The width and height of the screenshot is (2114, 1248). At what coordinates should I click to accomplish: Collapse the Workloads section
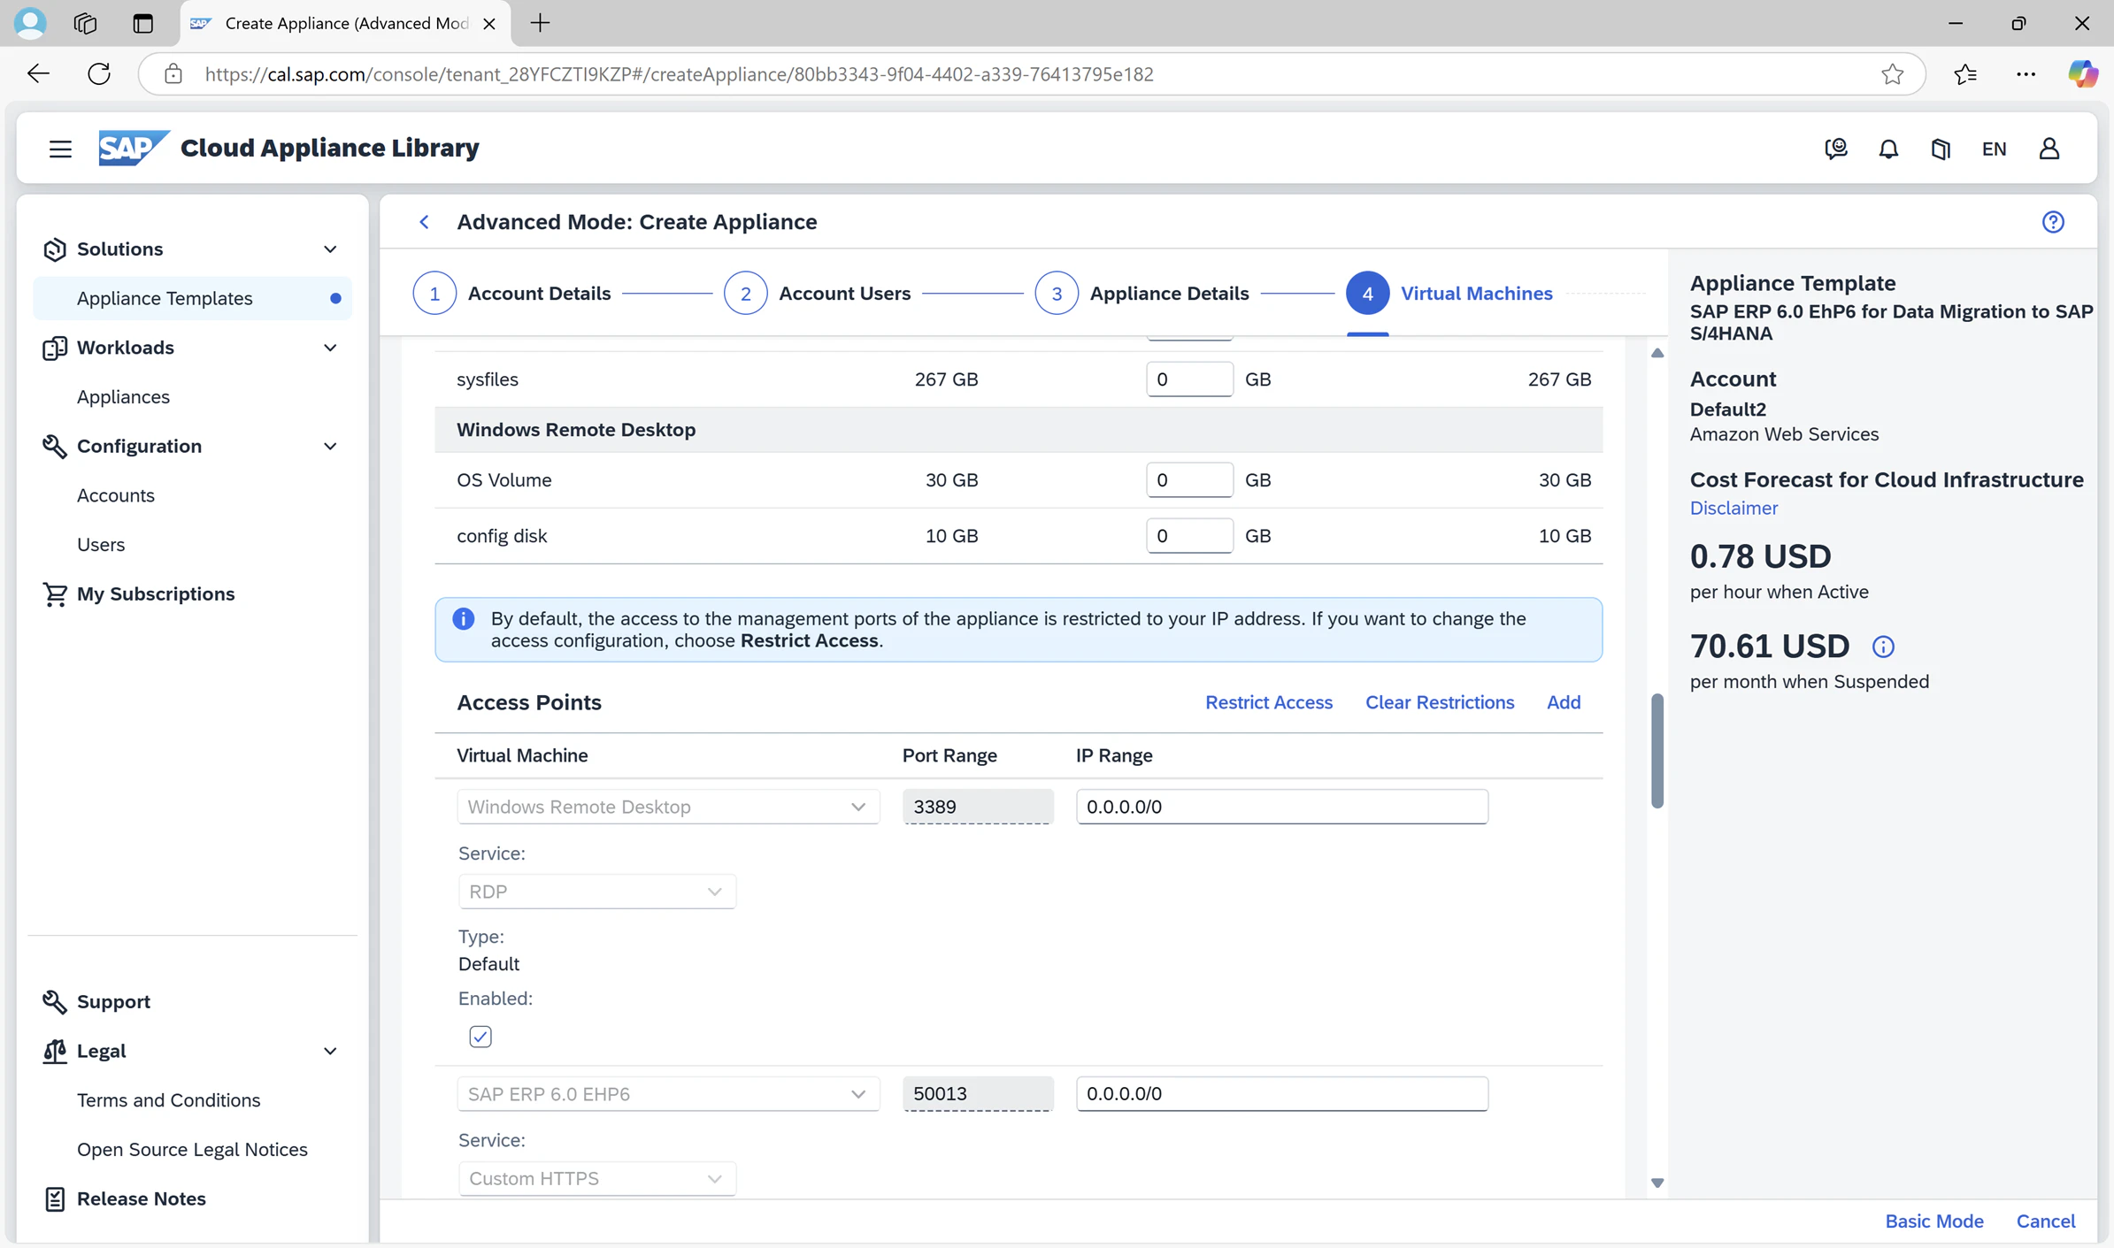[330, 348]
